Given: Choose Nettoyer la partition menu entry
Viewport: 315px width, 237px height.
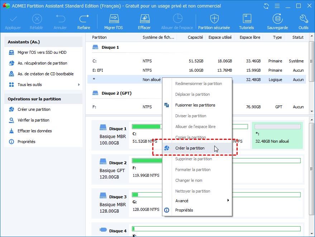Looking at the screenshot, I should tap(197, 191).
